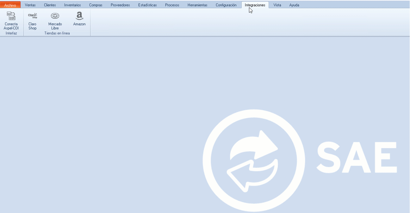Open the Ventas menu
410x213 pixels.
point(30,5)
